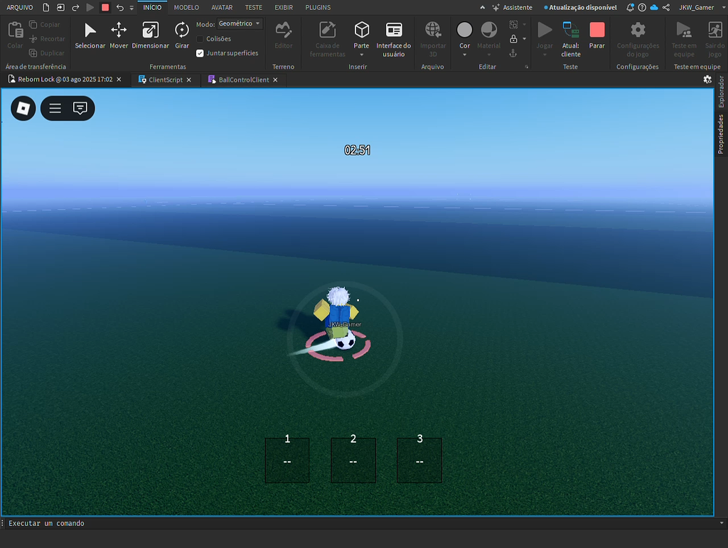This screenshot has height=548, width=728.
Task: Select the Girar tool
Action: pos(181,34)
